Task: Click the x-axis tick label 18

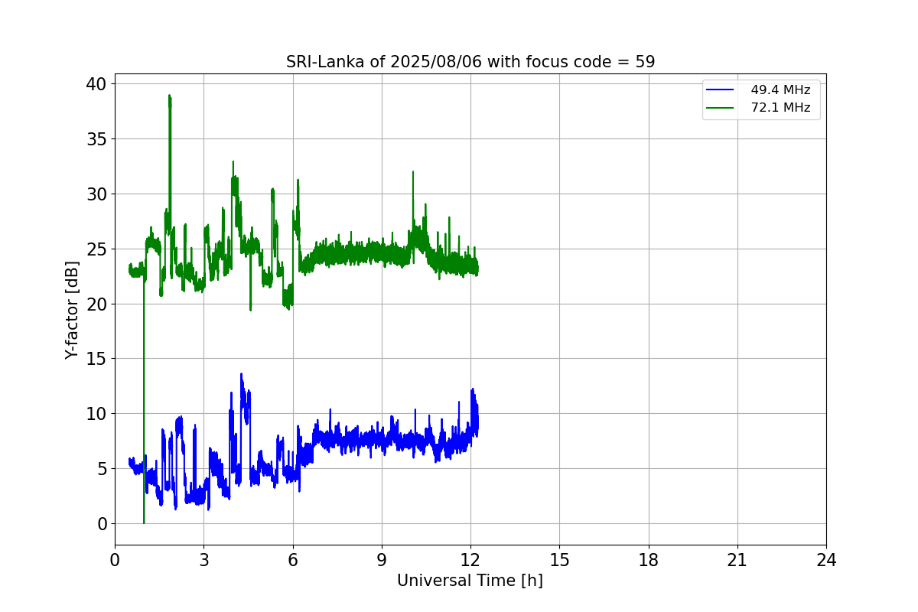Action: (649, 560)
